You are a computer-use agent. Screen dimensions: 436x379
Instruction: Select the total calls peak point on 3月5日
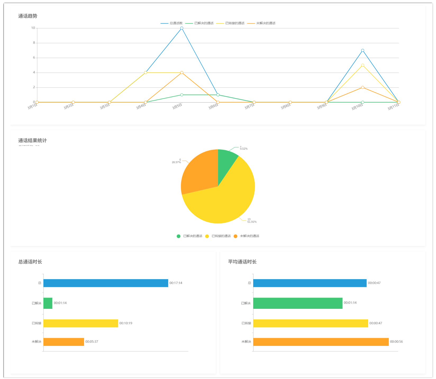pyautogui.click(x=182, y=28)
